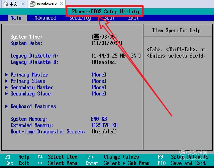Expand the Secondary Slave arrow
Image resolution: width=214 pixels, height=168 pixels.
tap(6, 93)
